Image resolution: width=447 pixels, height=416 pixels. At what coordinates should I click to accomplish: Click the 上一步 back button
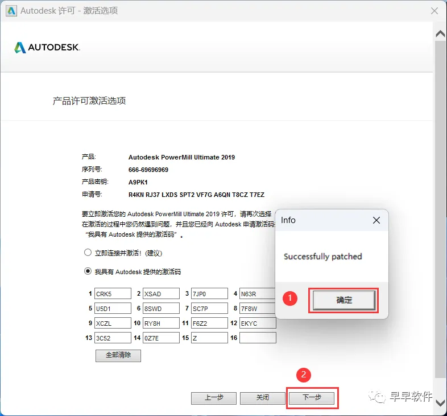coord(214,398)
